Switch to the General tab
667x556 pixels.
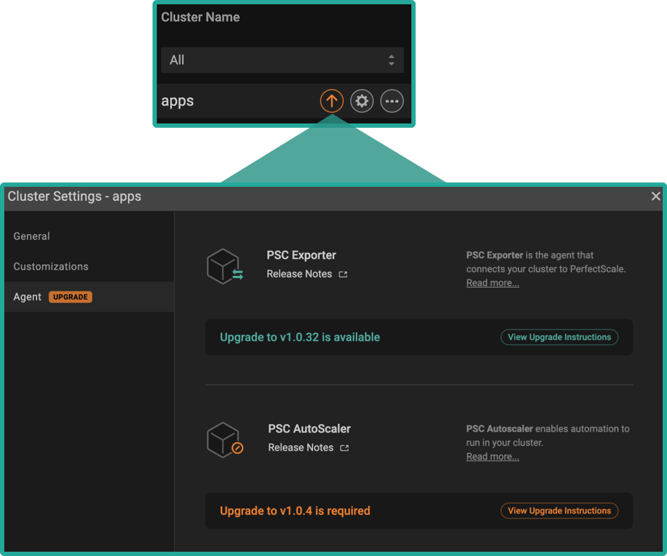point(31,236)
